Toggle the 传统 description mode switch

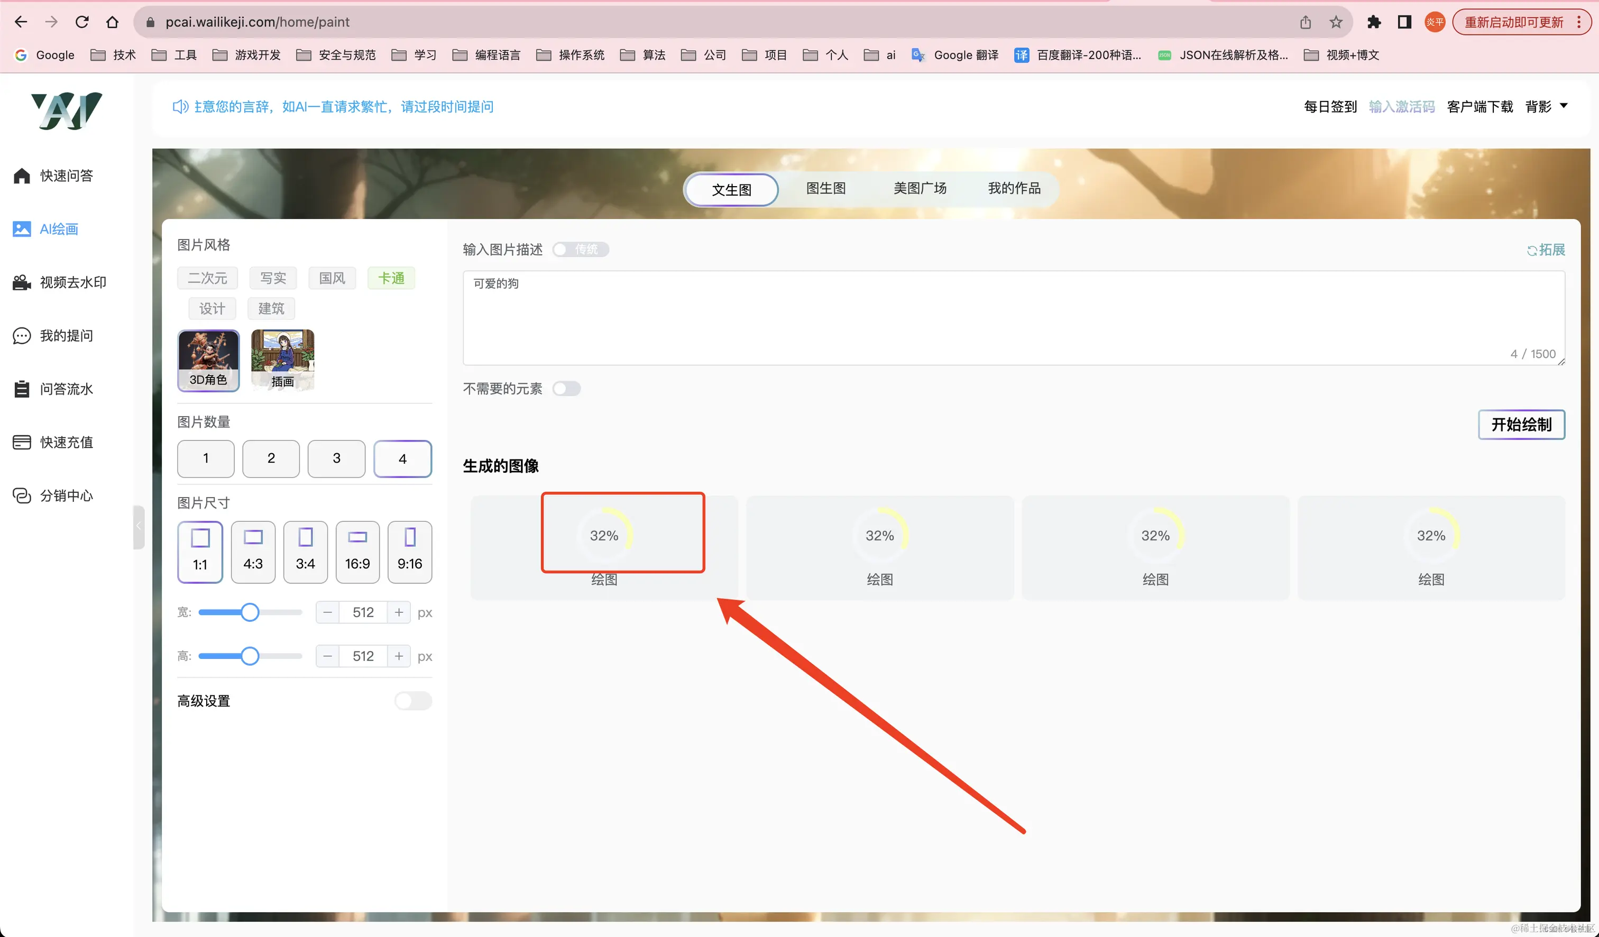pos(580,249)
